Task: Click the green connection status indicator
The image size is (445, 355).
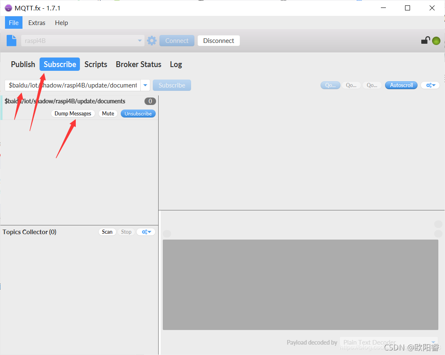Action: coord(436,41)
